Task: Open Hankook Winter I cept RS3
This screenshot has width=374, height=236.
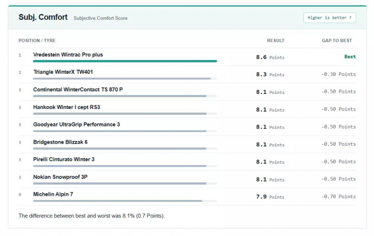Action: pyautogui.click(x=67, y=107)
